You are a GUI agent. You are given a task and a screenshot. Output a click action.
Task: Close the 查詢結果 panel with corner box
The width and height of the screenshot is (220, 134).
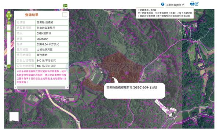pyautogui.click(x=65, y=14)
